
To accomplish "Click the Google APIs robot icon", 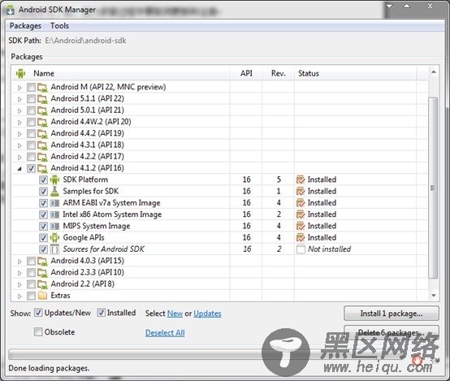I will pyautogui.click(x=54, y=238).
